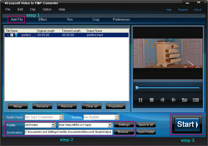Select the perfect.mp4 output name cell
This screenshot has height=146, width=208.
(95, 35)
